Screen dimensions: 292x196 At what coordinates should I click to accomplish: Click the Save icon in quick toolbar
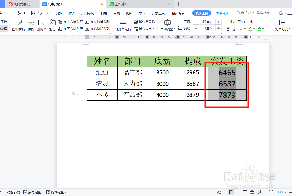pos(13,13)
